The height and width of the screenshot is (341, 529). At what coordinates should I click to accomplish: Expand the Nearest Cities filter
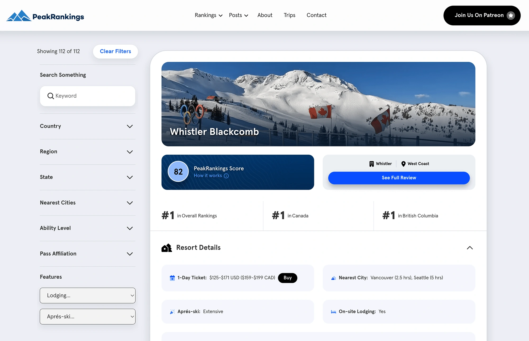pos(88,203)
